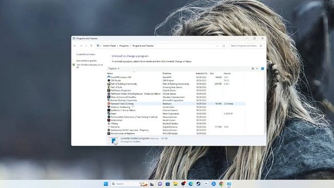Click the Grimlore Games publisher cell
Image resolution: width=334 pixels, height=188 pixels.
click(170, 110)
